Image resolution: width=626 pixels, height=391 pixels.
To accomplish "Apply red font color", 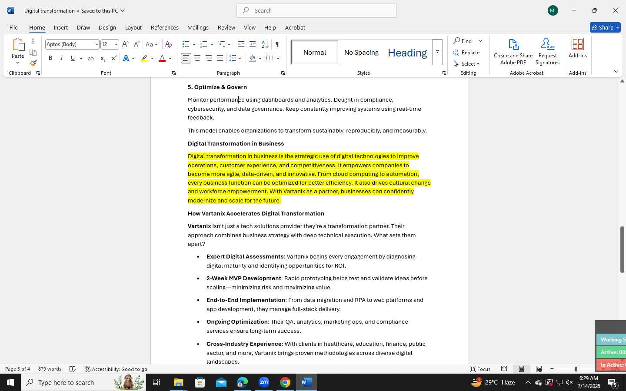I will 162,58.
